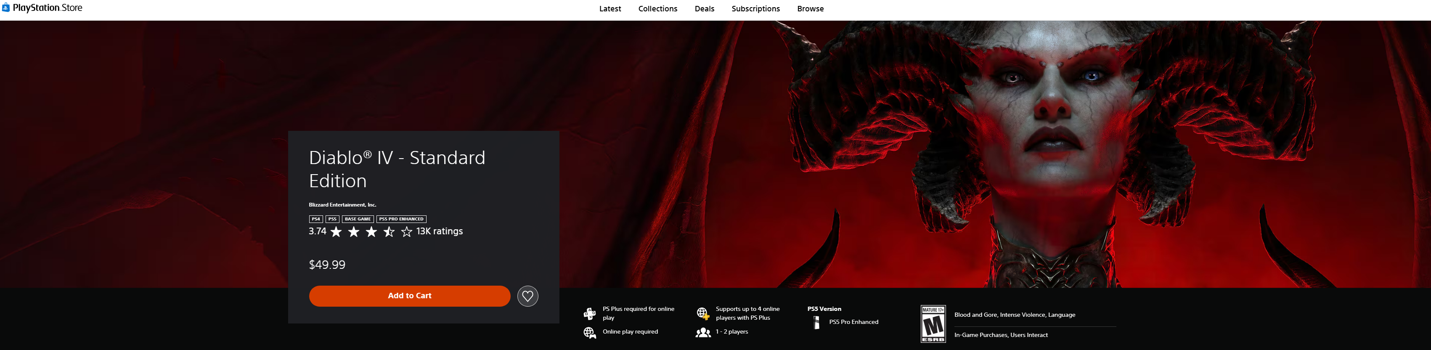This screenshot has width=1431, height=350.
Task: Click the Base Game tag
Action: click(357, 219)
